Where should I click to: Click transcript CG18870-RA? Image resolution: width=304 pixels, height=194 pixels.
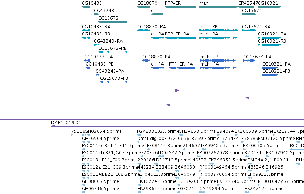tap(144, 30)
